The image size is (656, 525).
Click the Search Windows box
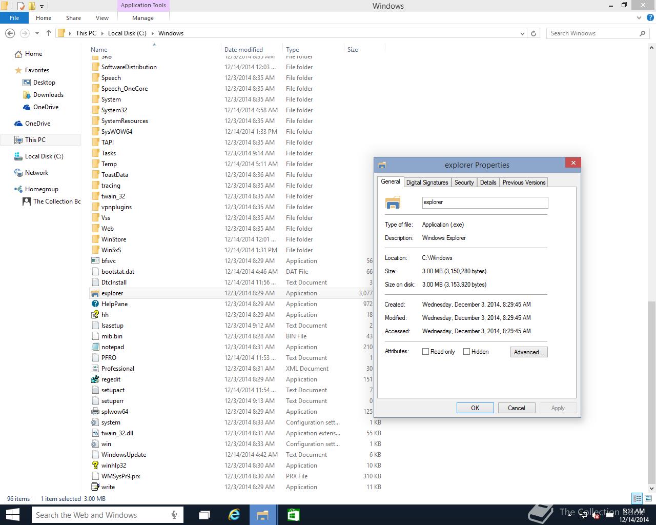coord(598,33)
